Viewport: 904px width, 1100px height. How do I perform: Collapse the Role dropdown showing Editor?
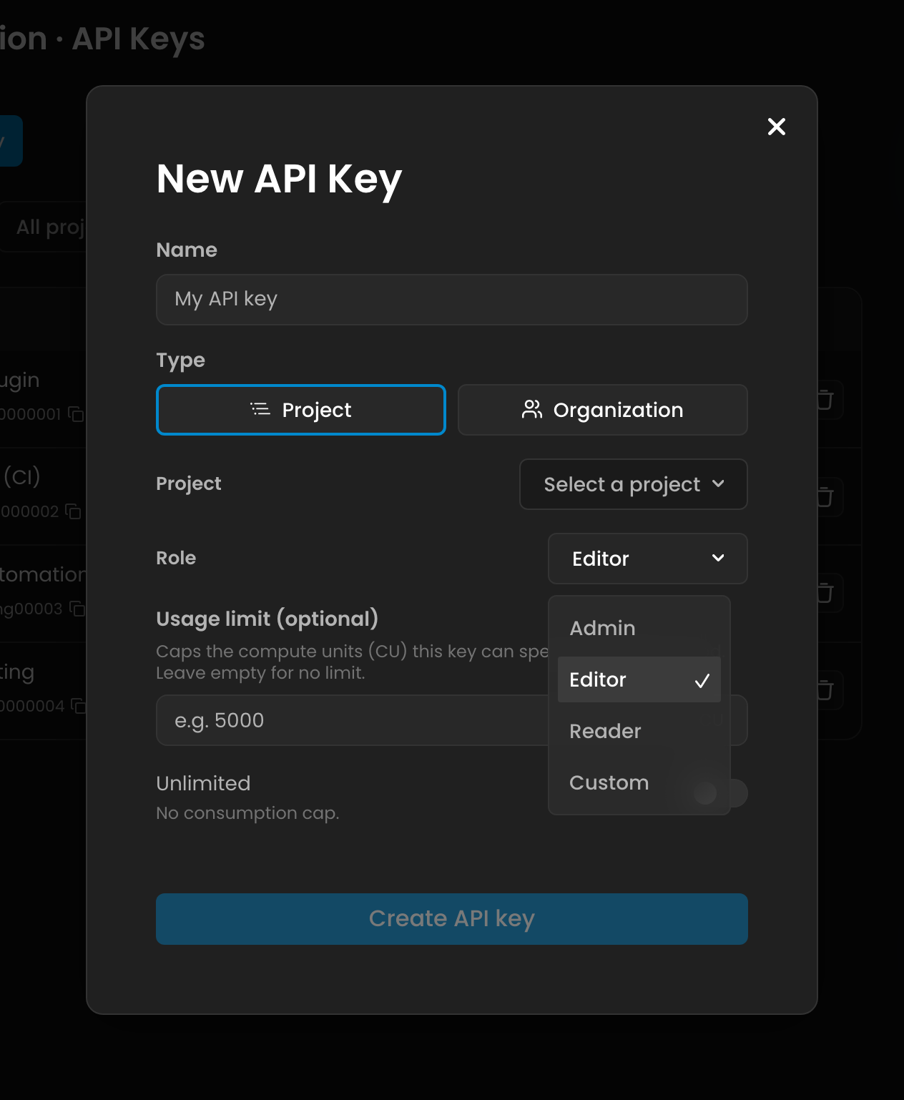coord(648,559)
